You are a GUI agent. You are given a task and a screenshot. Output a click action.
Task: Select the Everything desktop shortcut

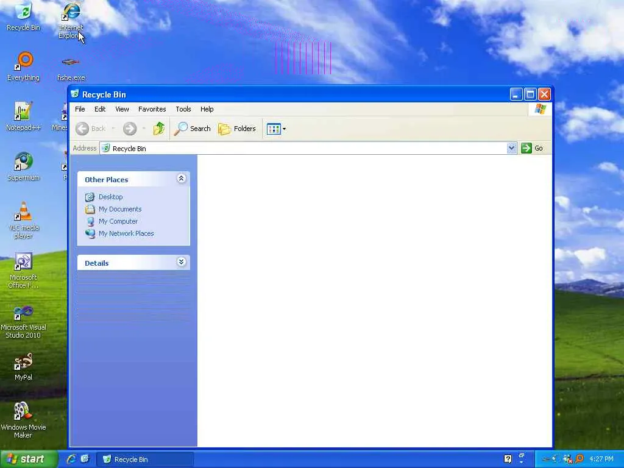click(x=24, y=67)
